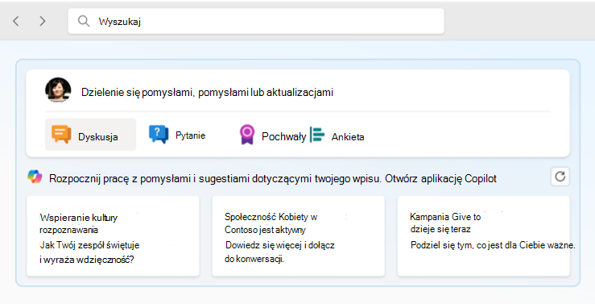Open the user profile avatar
595x304 pixels.
[58, 90]
